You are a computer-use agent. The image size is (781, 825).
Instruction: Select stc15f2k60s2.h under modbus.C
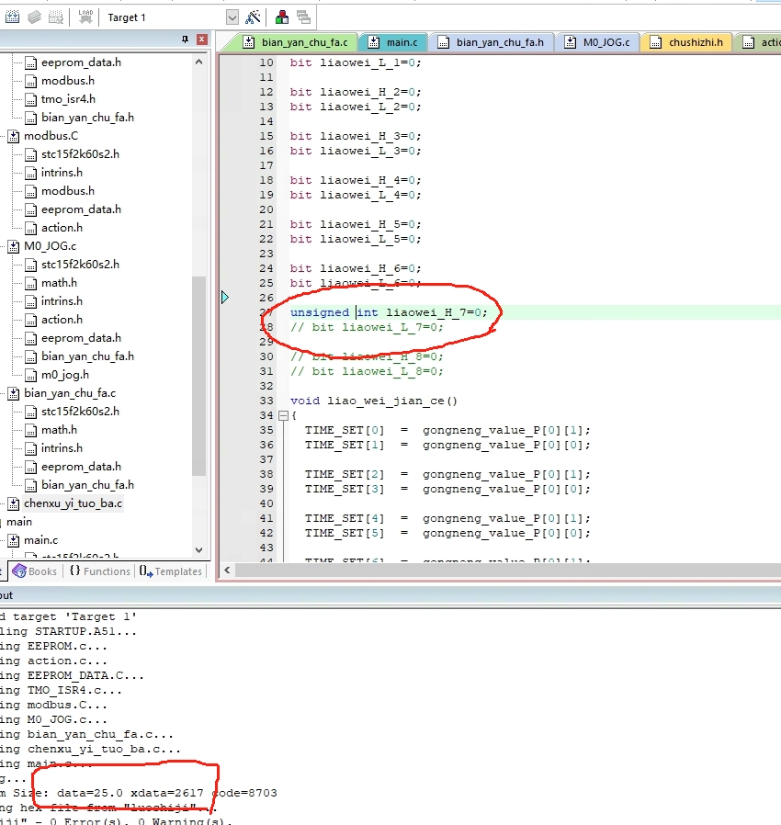[80, 154]
